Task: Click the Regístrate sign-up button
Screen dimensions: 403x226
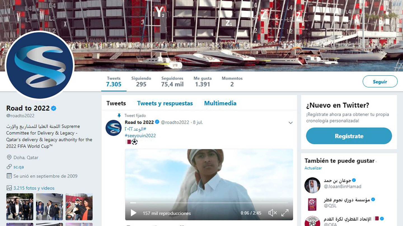Action: 349,136
